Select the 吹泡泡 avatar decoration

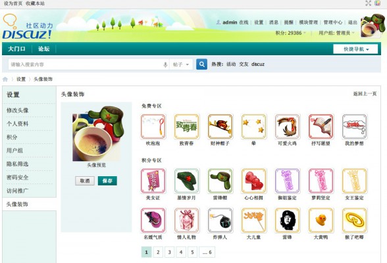tap(153, 126)
